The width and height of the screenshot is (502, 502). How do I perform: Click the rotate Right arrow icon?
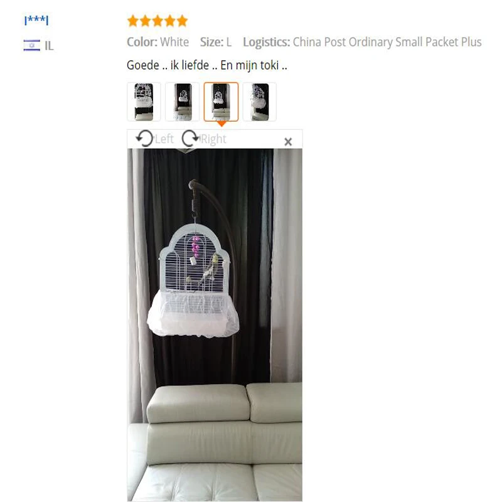point(191,138)
